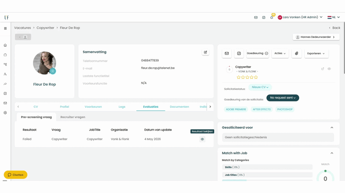View result with eye icon in Failed row
345x193 pixels.
202,139
